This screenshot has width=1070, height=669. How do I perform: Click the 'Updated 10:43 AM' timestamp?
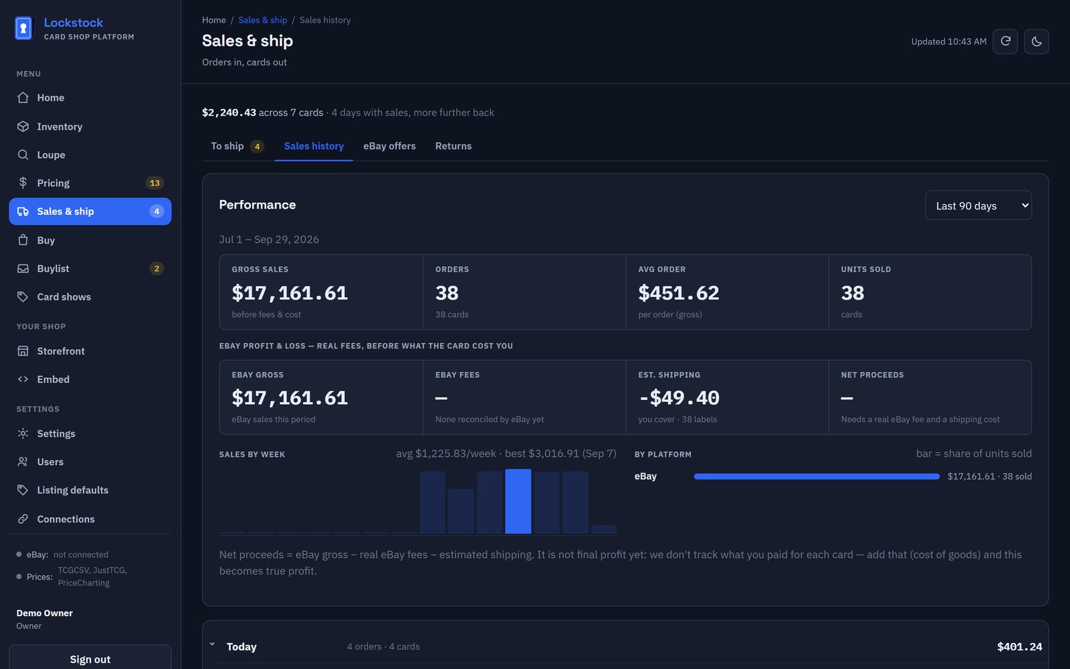(x=948, y=41)
